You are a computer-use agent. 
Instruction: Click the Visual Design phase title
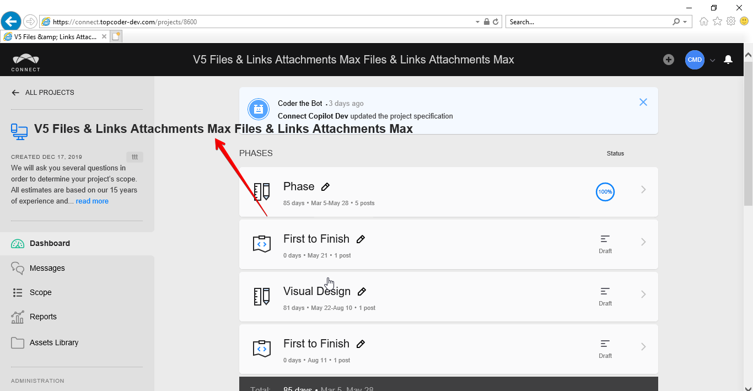[x=317, y=291]
